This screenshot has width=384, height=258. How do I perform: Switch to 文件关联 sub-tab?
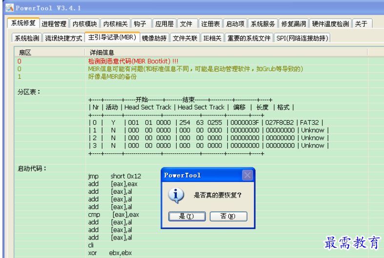coord(185,38)
